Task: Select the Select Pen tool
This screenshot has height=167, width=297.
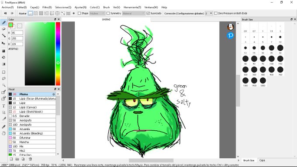Action: click(x=3, y=92)
